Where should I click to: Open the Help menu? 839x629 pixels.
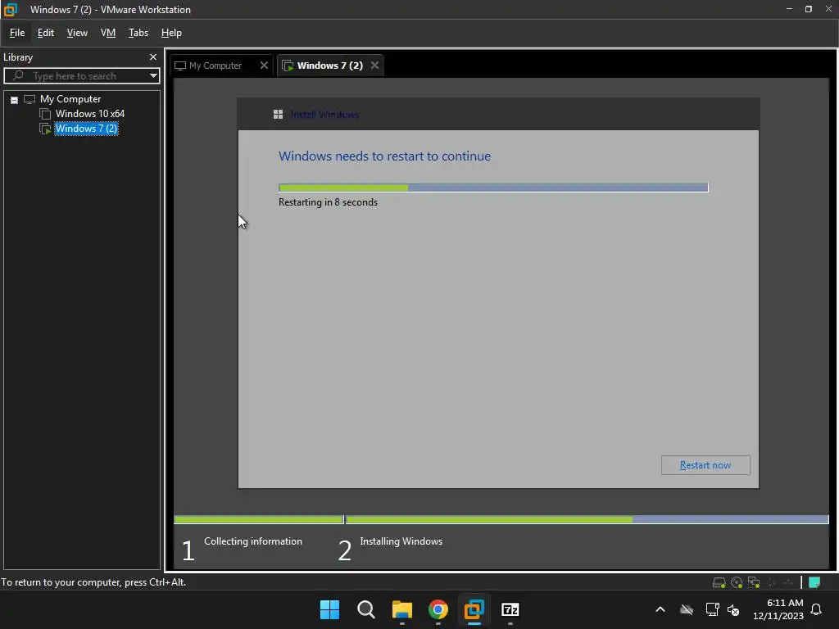pyautogui.click(x=171, y=33)
